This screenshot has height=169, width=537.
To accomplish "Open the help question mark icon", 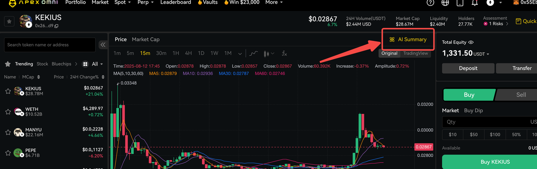I will point(430,3).
